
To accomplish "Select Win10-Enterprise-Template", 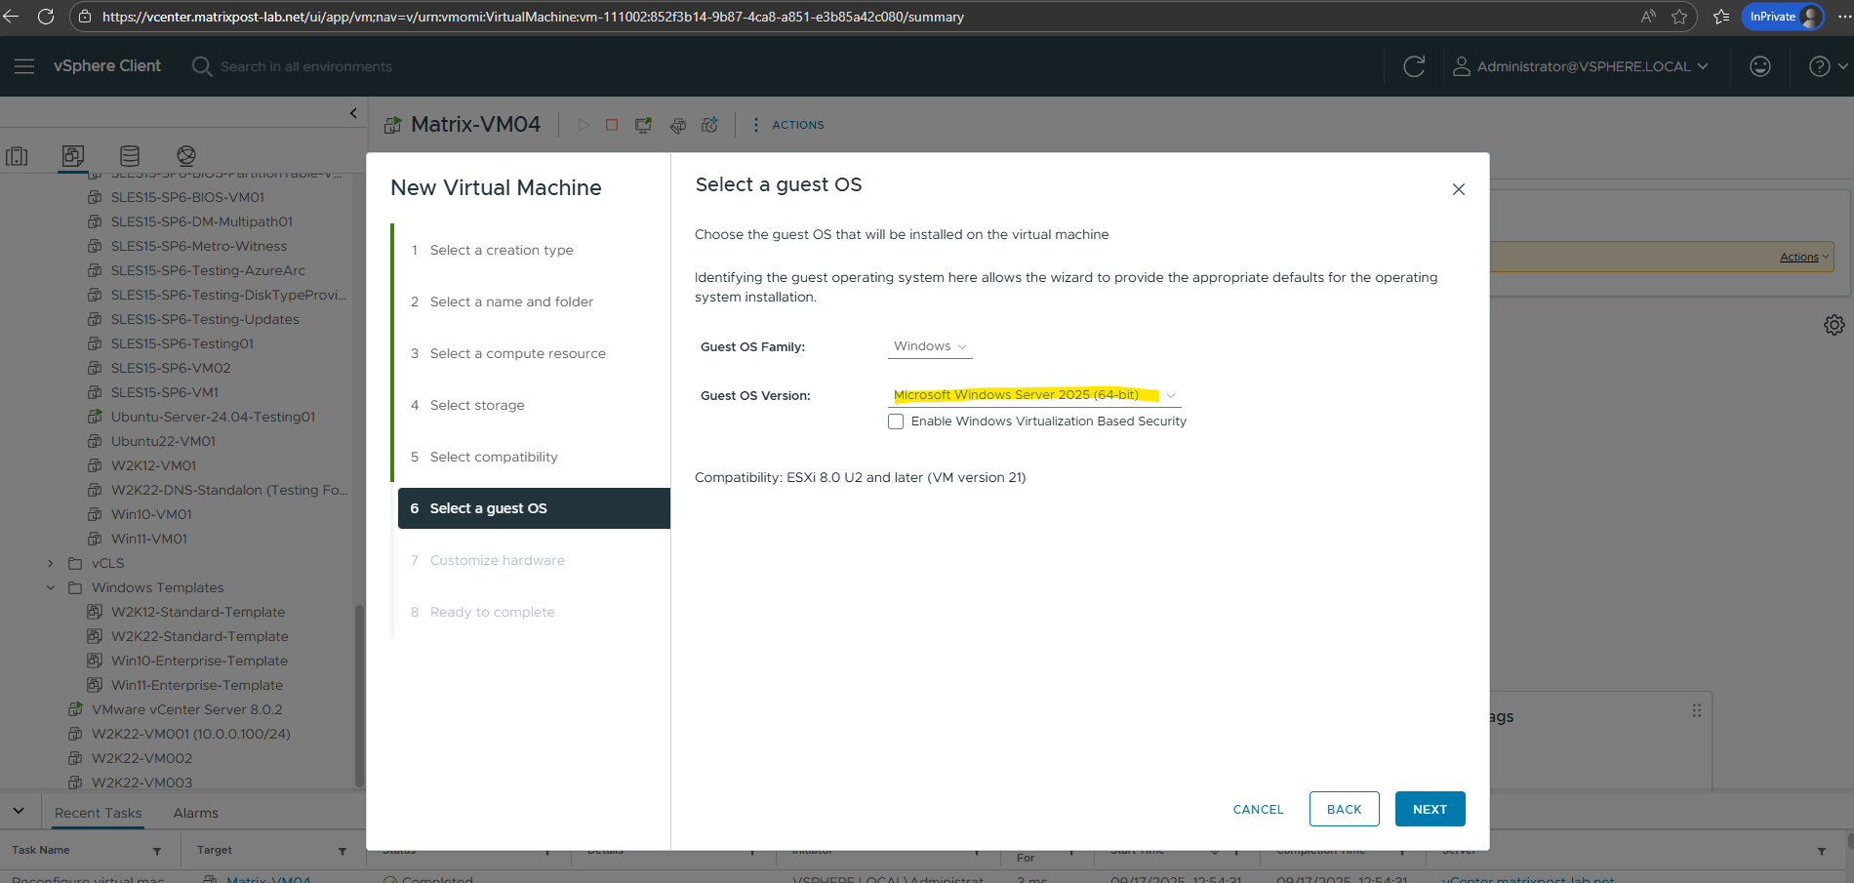I will (199, 661).
